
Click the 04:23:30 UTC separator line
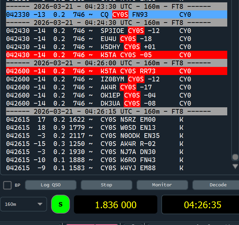pos(117,7)
